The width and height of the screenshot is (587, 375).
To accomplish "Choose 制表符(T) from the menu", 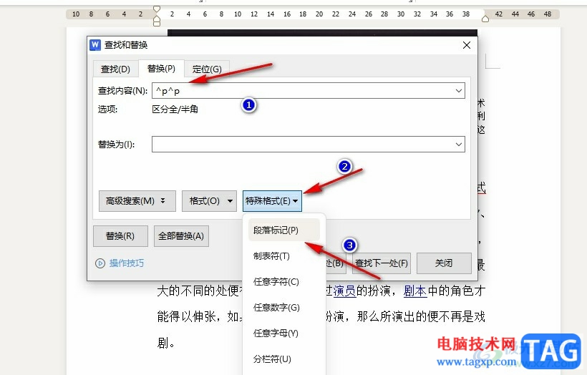I will (283, 256).
